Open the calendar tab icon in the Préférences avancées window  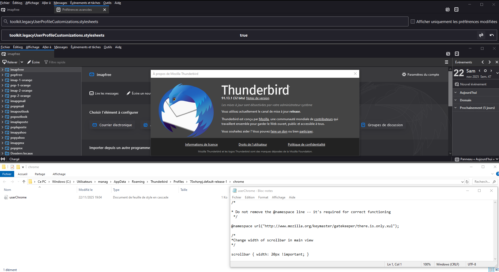coord(448,9)
